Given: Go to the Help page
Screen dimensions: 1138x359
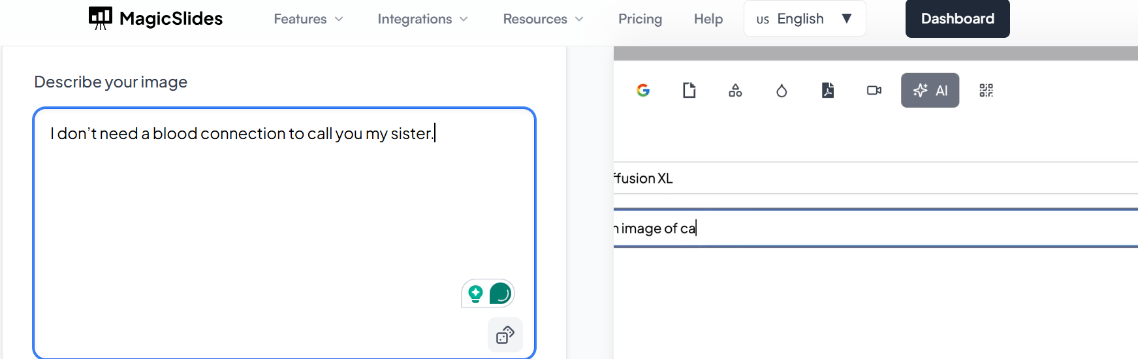Looking at the screenshot, I should [708, 19].
